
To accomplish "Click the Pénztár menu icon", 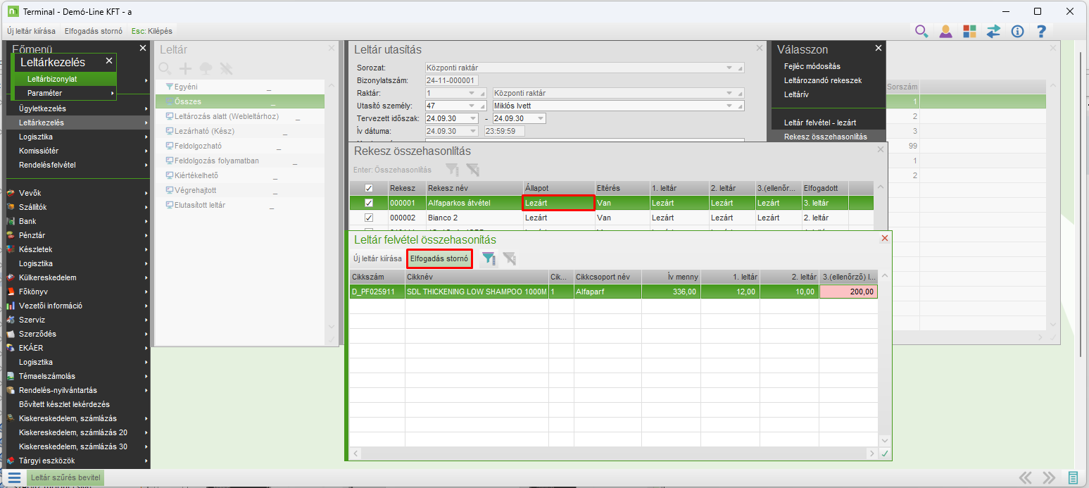I will pos(11,235).
